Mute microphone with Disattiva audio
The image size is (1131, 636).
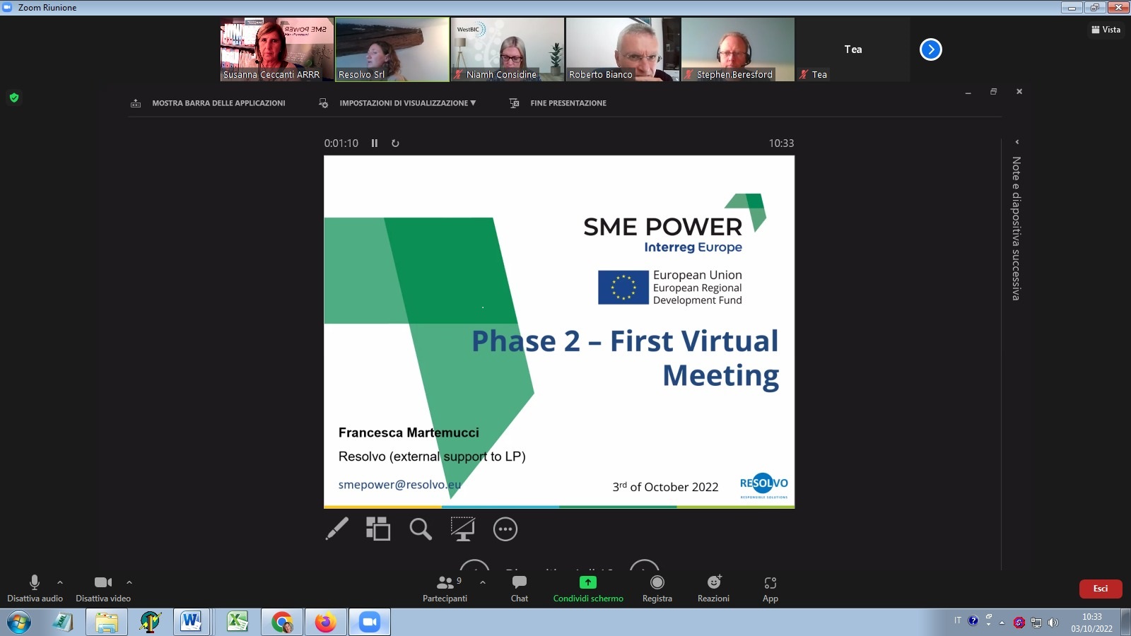35,588
